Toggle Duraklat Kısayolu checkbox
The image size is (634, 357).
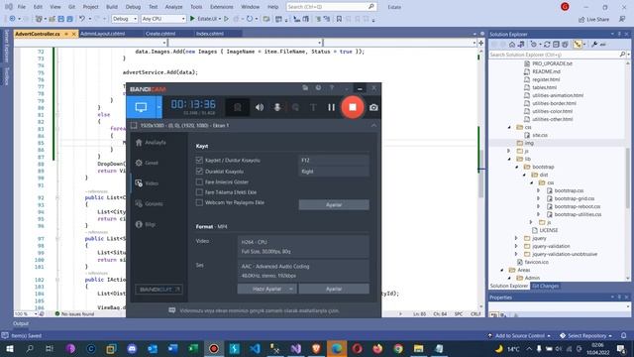(199, 172)
